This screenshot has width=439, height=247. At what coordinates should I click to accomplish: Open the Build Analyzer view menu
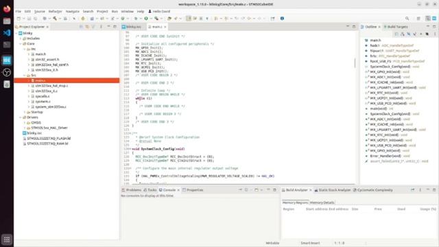pyautogui.click(x=420, y=190)
